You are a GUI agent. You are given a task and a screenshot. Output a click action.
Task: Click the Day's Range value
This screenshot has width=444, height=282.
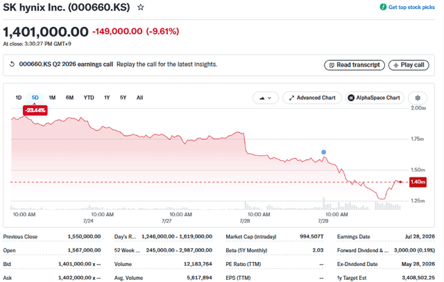coord(177,236)
